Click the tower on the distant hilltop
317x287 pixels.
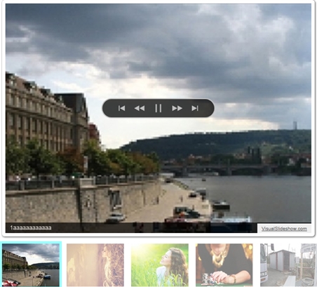[x=295, y=125]
